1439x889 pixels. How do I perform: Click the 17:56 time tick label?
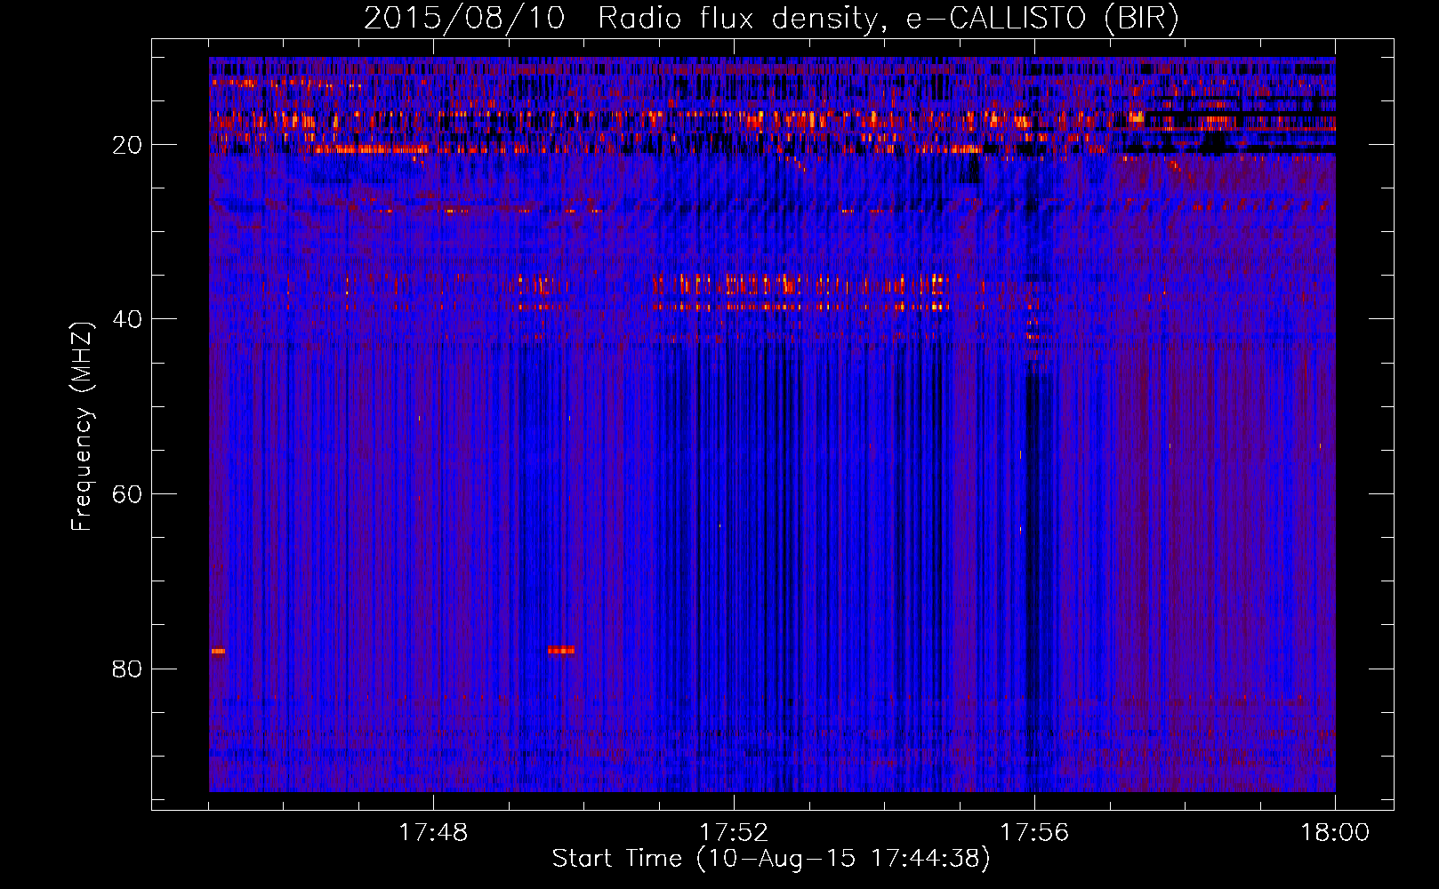click(1034, 833)
